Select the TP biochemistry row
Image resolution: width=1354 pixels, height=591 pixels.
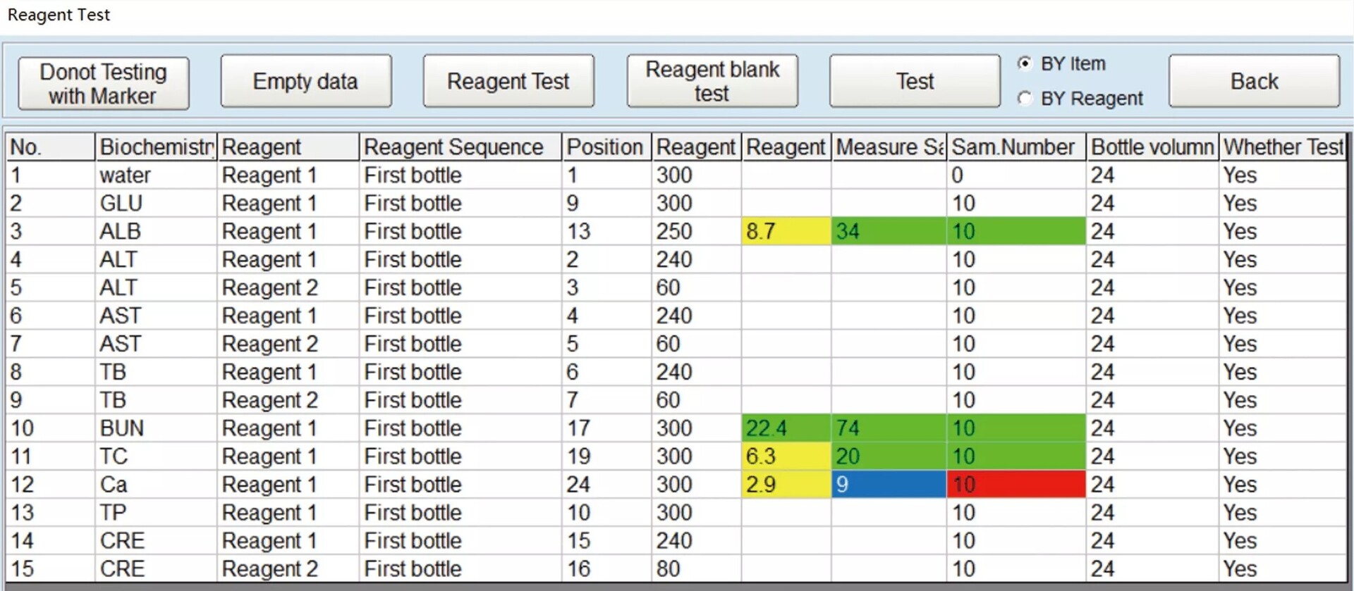pyautogui.click(x=676, y=513)
